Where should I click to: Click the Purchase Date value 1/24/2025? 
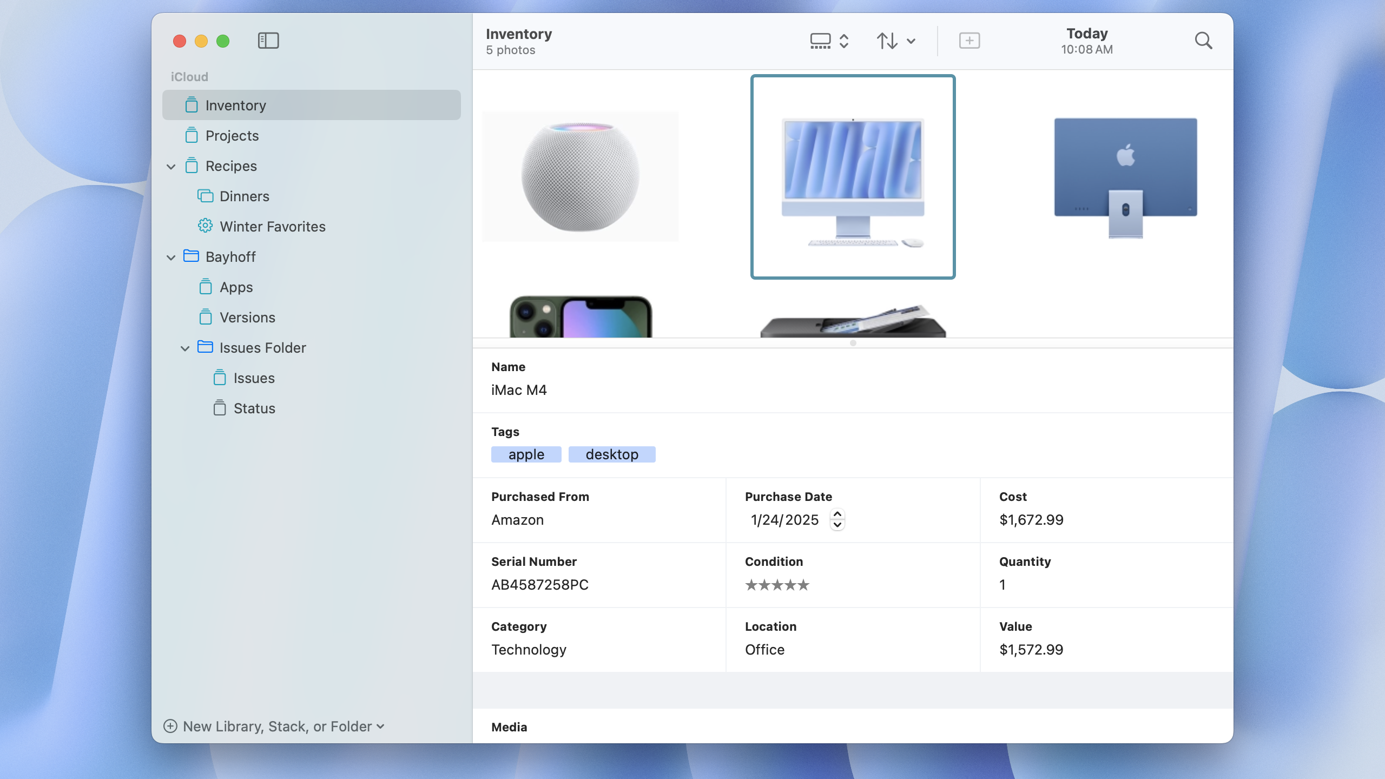pos(784,520)
